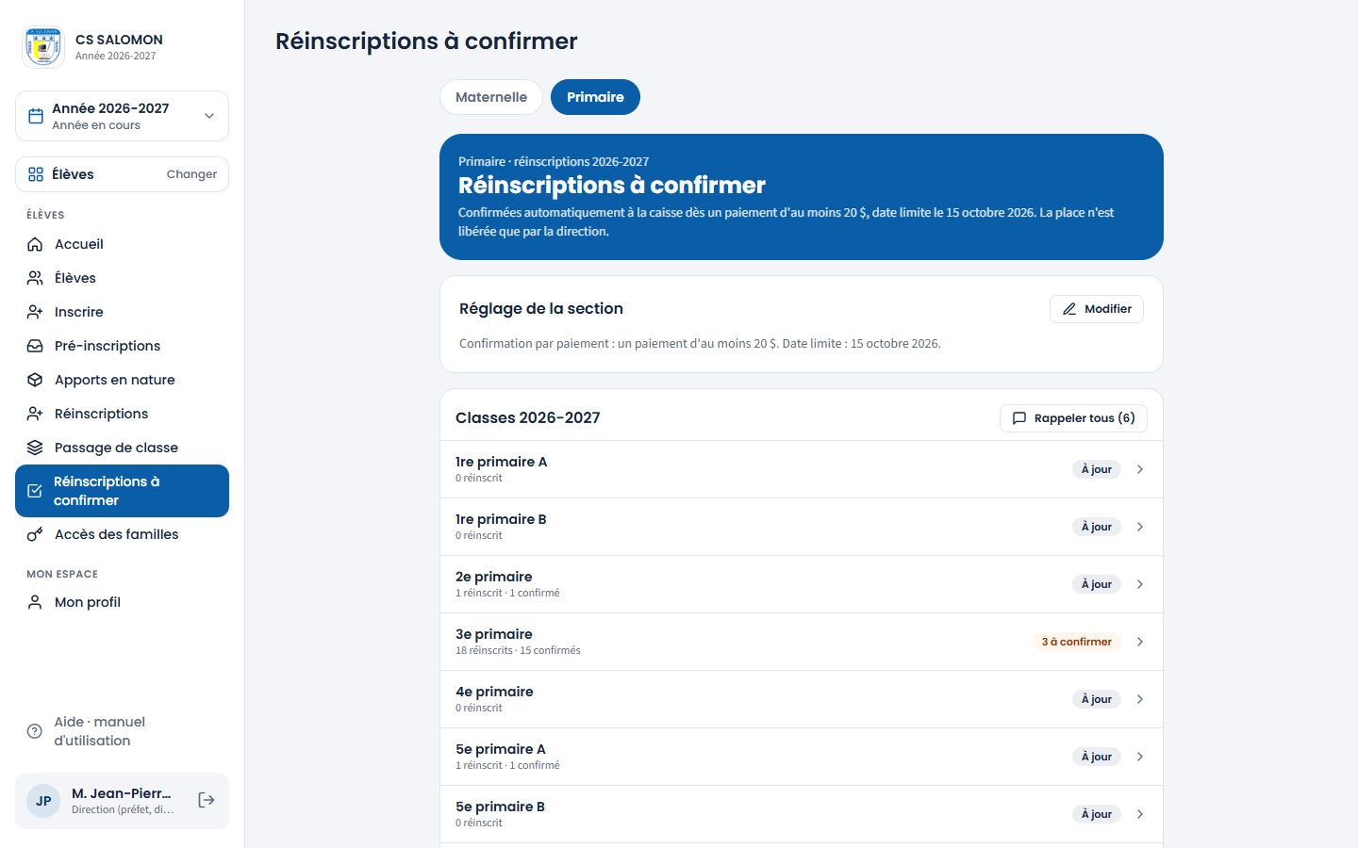Click the Changer link next to Élèves
Screen dimensions: 1358x848
point(191,174)
